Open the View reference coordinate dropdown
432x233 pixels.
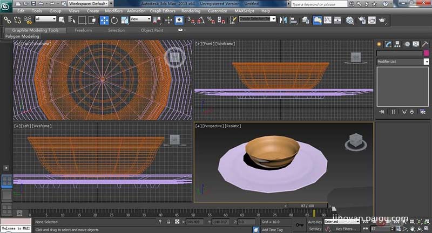[x=140, y=19]
